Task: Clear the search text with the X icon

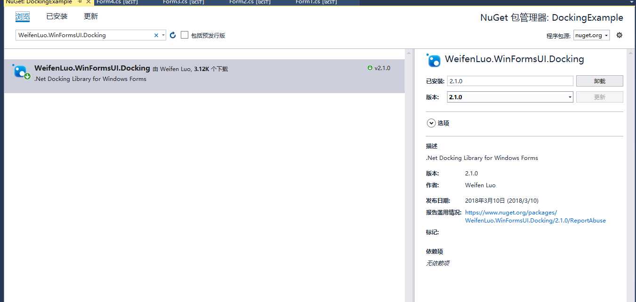Action: pos(157,35)
